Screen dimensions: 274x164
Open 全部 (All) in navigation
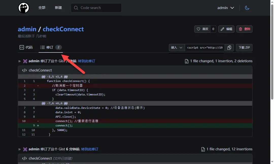(x=42, y=8)
